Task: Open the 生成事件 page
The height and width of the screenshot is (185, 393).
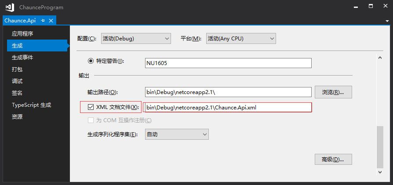Action: pyautogui.click(x=23, y=58)
